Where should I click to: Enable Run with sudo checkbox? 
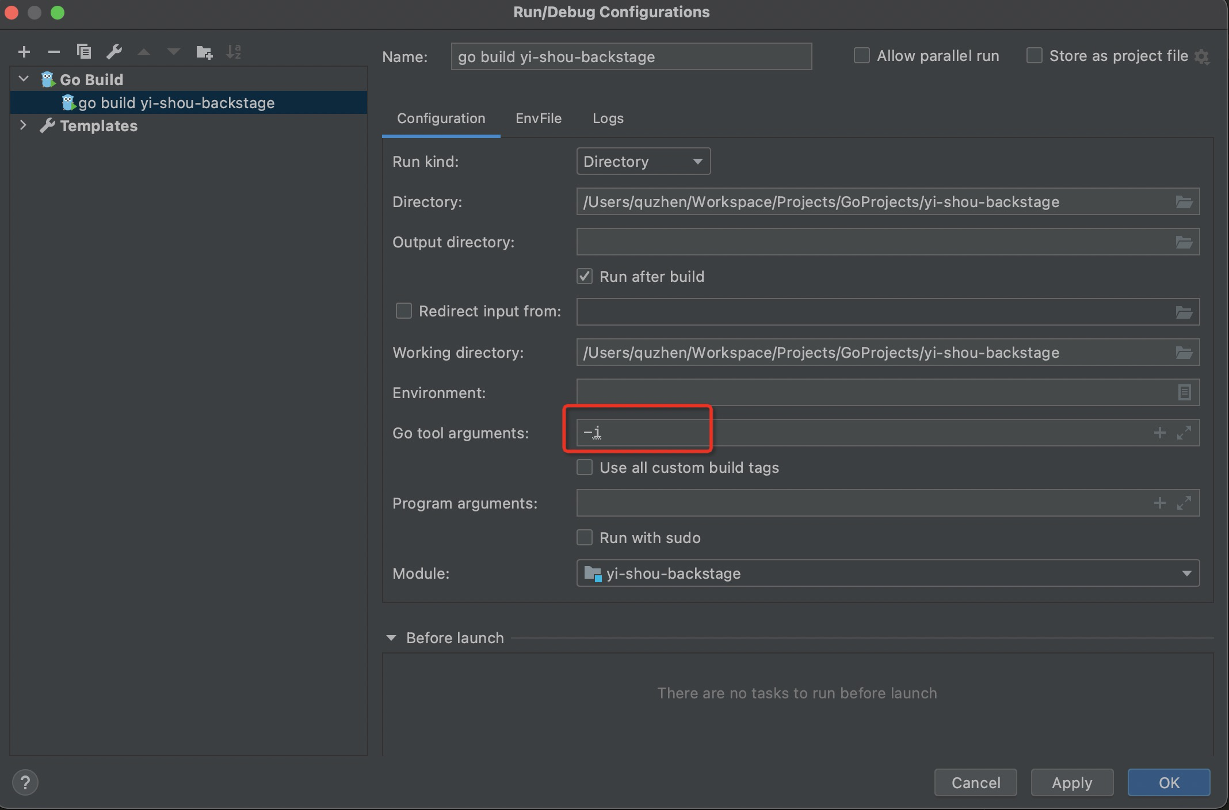[585, 538]
